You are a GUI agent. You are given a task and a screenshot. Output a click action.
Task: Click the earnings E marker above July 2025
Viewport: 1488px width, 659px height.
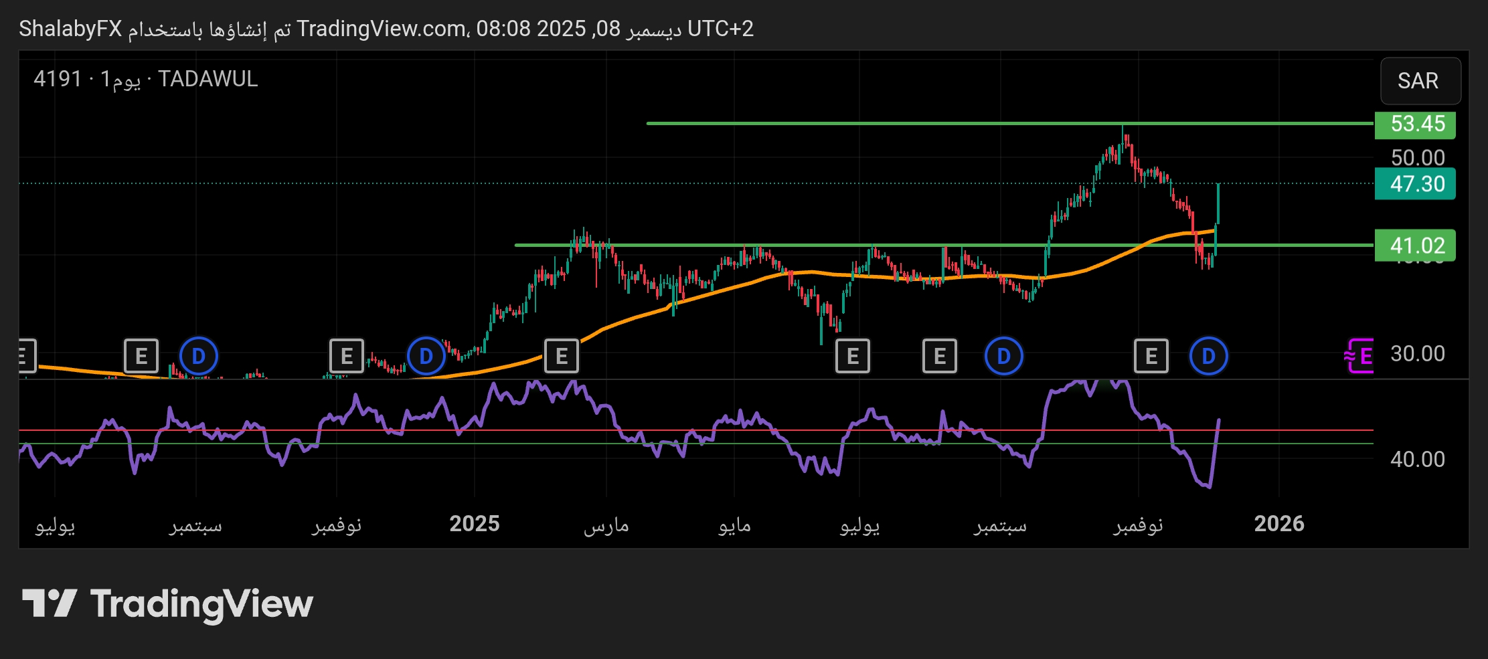(853, 356)
